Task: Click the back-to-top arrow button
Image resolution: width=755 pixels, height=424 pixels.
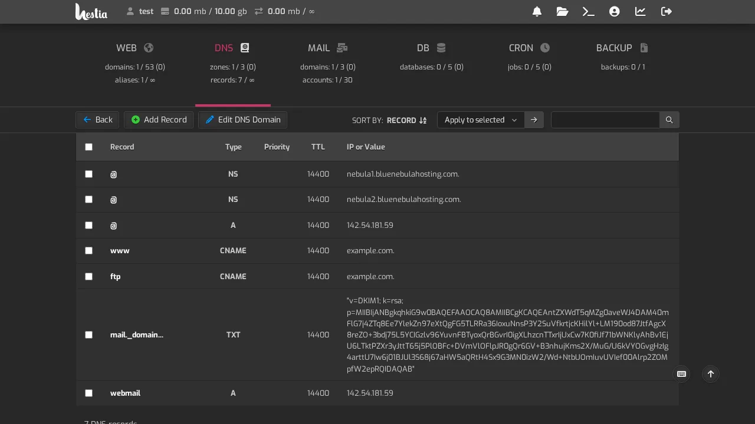Action: coord(711,374)
